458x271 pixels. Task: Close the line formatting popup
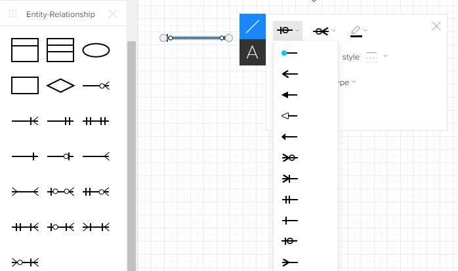(x=436, y=26)
